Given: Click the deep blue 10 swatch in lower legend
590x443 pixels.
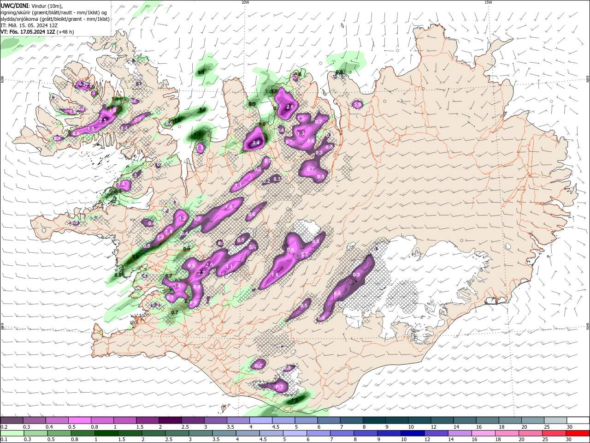Looking at the screenshot, I should (x=413, y=433).
